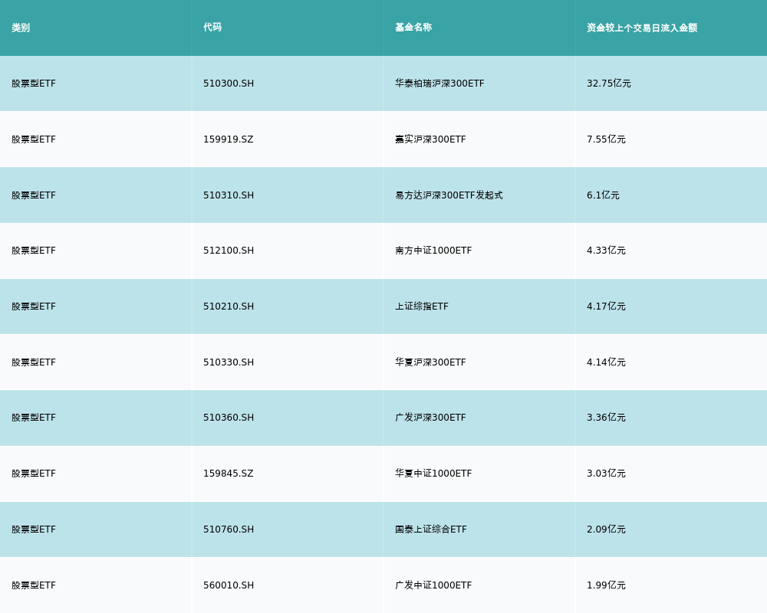767x613 pixels.
Task: Click 股票型ETF in the 510330.SH row
Action: pyautogui.click(x=34, y=362)
